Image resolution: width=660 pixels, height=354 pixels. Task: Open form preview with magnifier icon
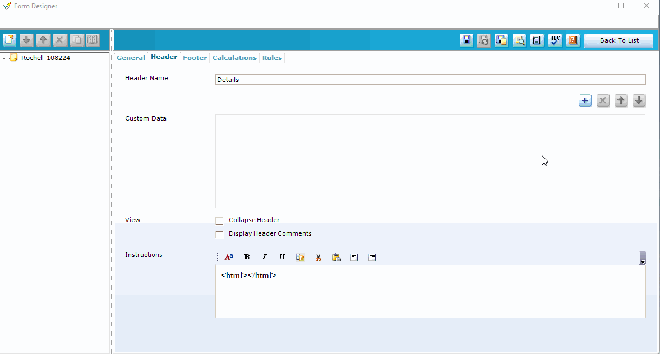click(519, 40)
